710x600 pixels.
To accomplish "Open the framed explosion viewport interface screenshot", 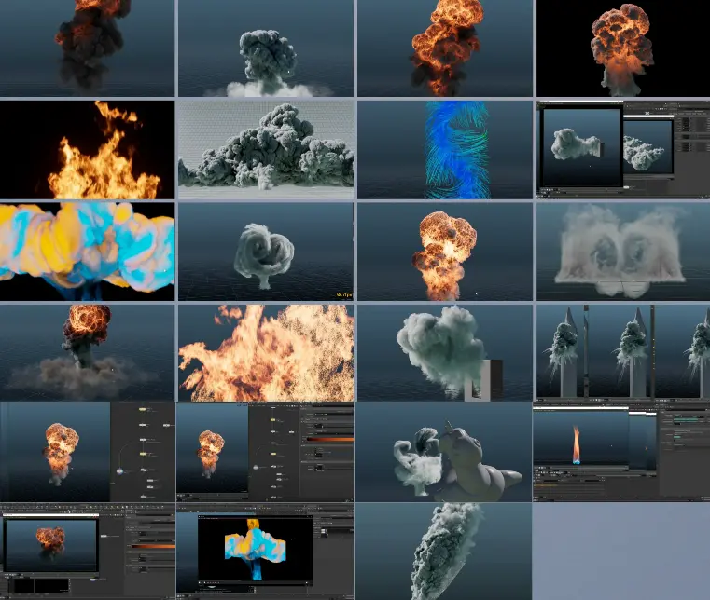I will pyautogui.click(x=88, y=552).
